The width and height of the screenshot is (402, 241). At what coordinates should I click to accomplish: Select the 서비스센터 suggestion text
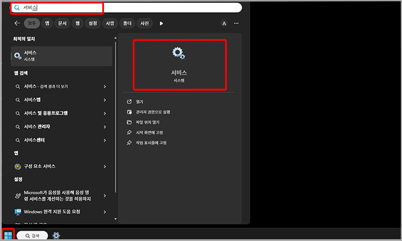pos(34,140)
